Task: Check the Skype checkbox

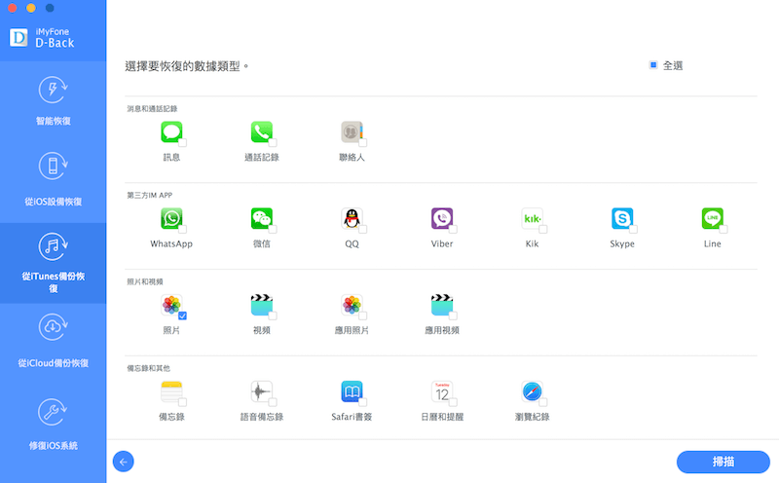Action: point(634,229)
